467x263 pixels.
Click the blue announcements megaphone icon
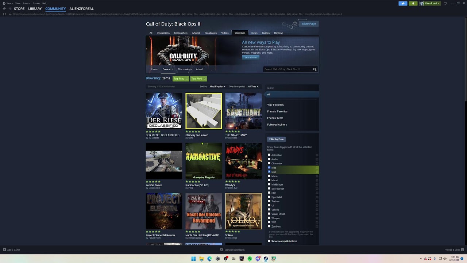click(403, 3)
